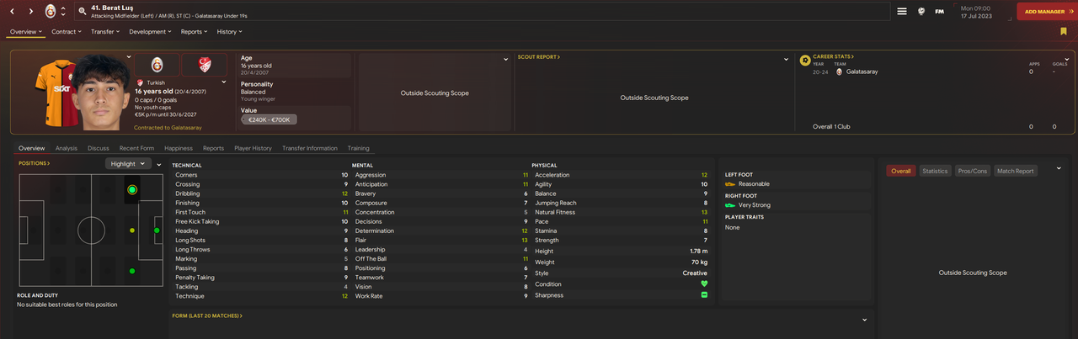The height and width of the screenshot is (339, 1078).
Task: Click the Right Foot boot icon
Action: 730,205
